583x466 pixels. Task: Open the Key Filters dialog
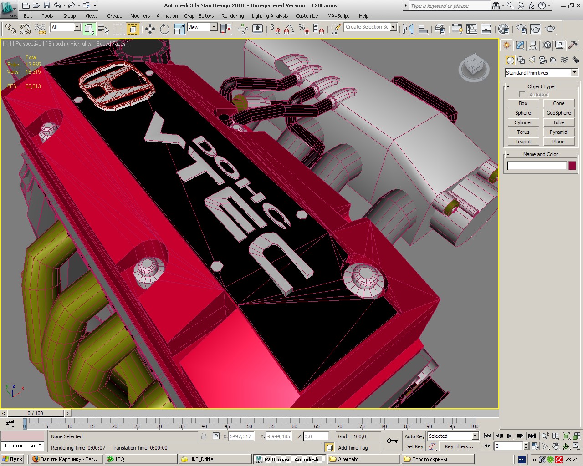(x=459, y=446)
